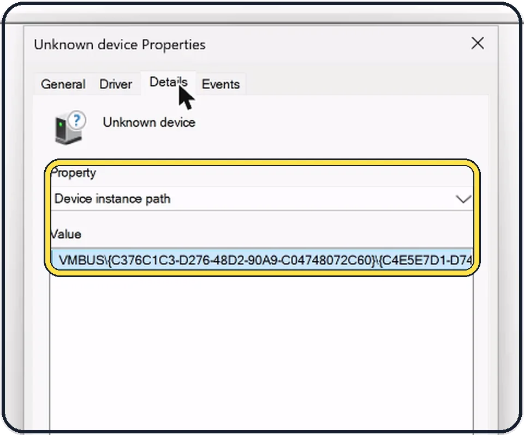Screen dimensions: 524x435
Task: Open the Device instance path dropdown
Action: click(x=262, y=198)
